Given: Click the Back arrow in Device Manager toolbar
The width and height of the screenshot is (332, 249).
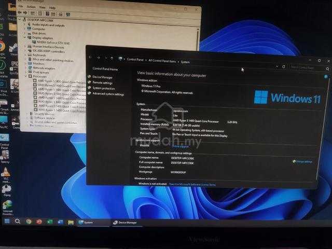Looking at the screenshot, I should click(x=20, y=12).
